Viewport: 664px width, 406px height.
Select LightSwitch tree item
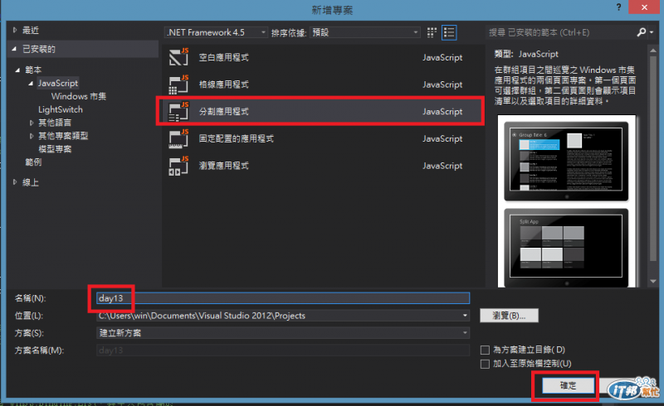pyautogui.click(x=61, y=109)
